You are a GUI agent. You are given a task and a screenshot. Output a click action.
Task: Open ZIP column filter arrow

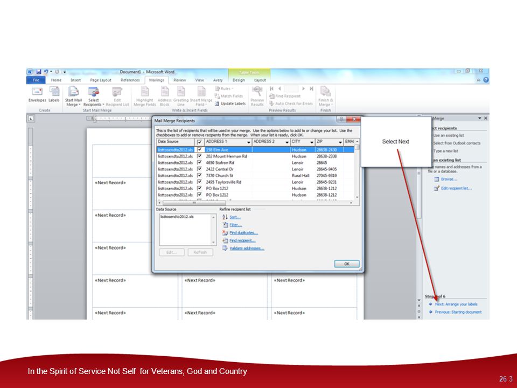[340, 142]
